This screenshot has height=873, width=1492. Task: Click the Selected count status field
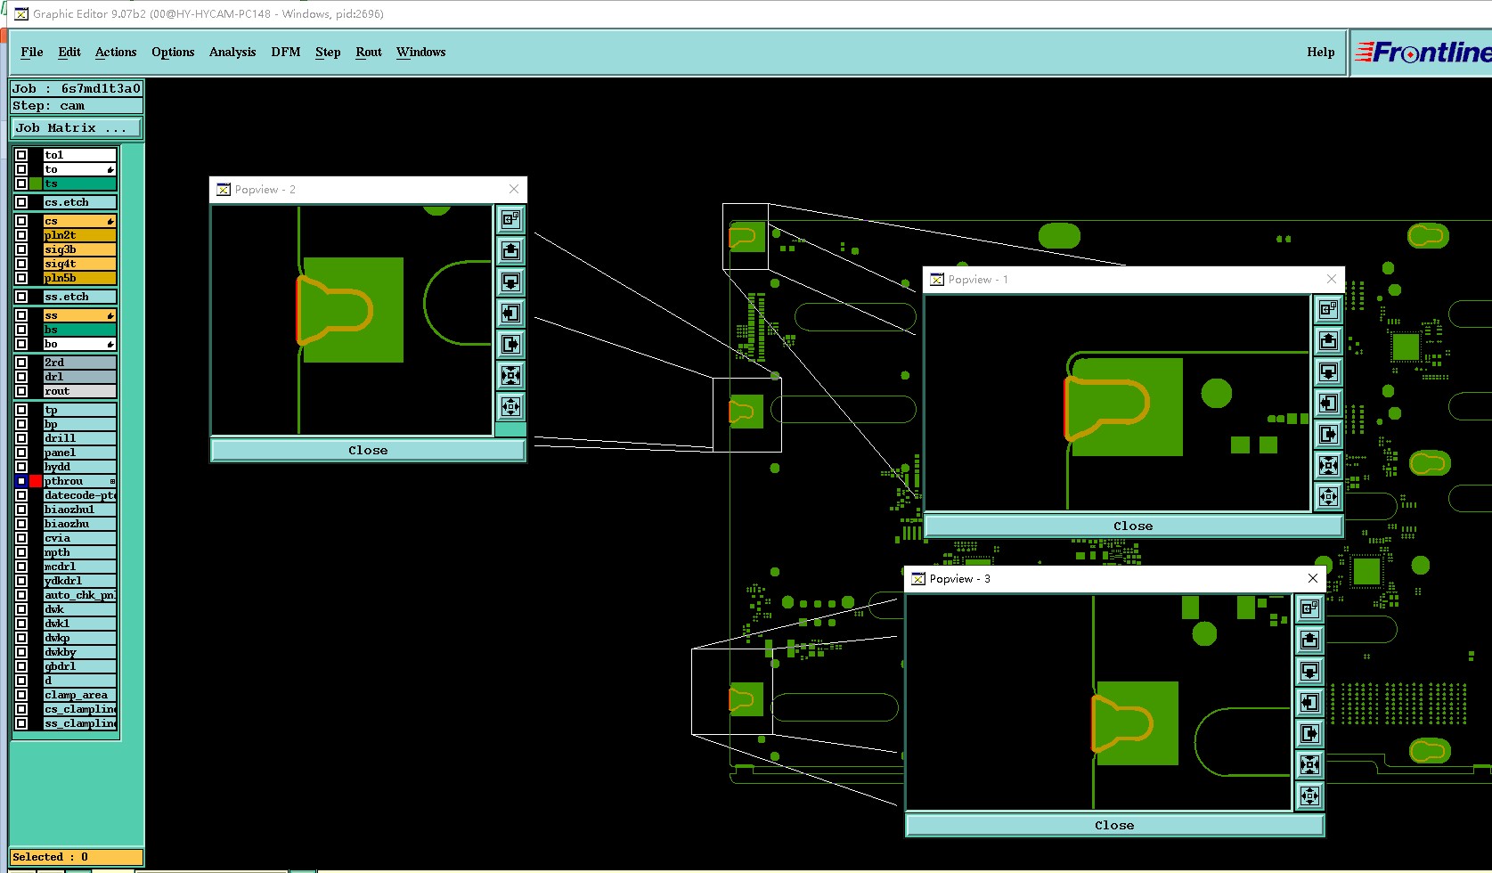point(77,857)
